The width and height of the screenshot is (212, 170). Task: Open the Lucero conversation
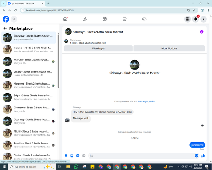pyautogui.click(x=28, y=74)
